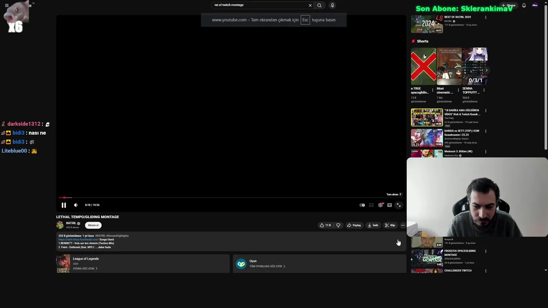Subscribe with Abone ol button
The image size is (548, 308).
93,225
